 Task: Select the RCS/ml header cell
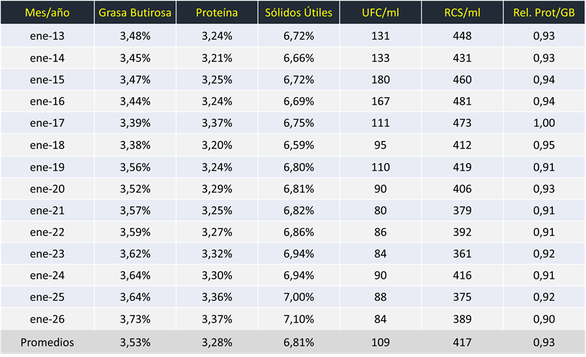pos(461,13)
